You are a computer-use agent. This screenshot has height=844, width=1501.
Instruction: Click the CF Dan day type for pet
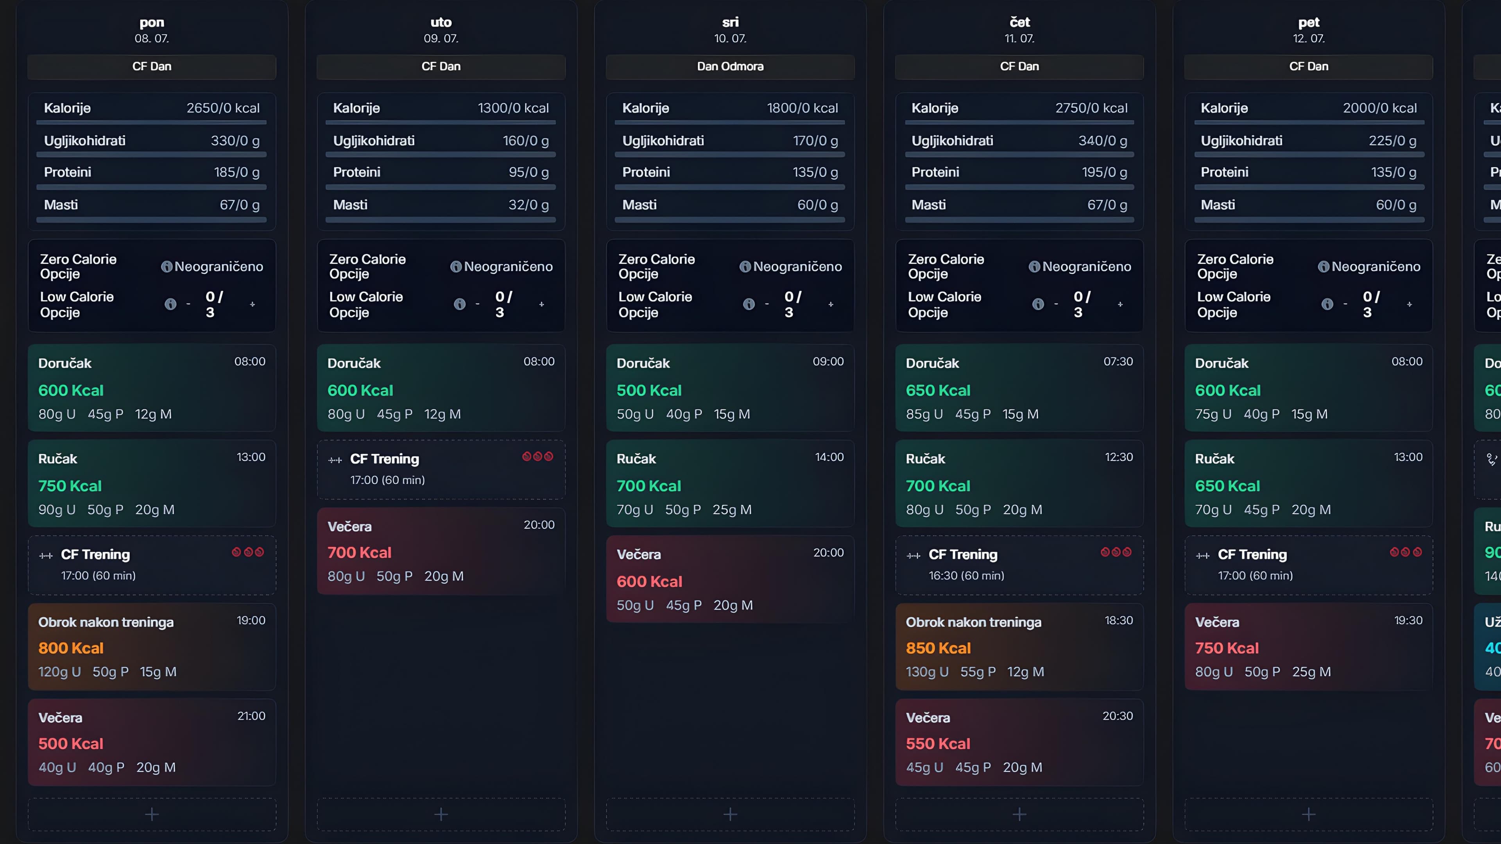point(1309,66)
